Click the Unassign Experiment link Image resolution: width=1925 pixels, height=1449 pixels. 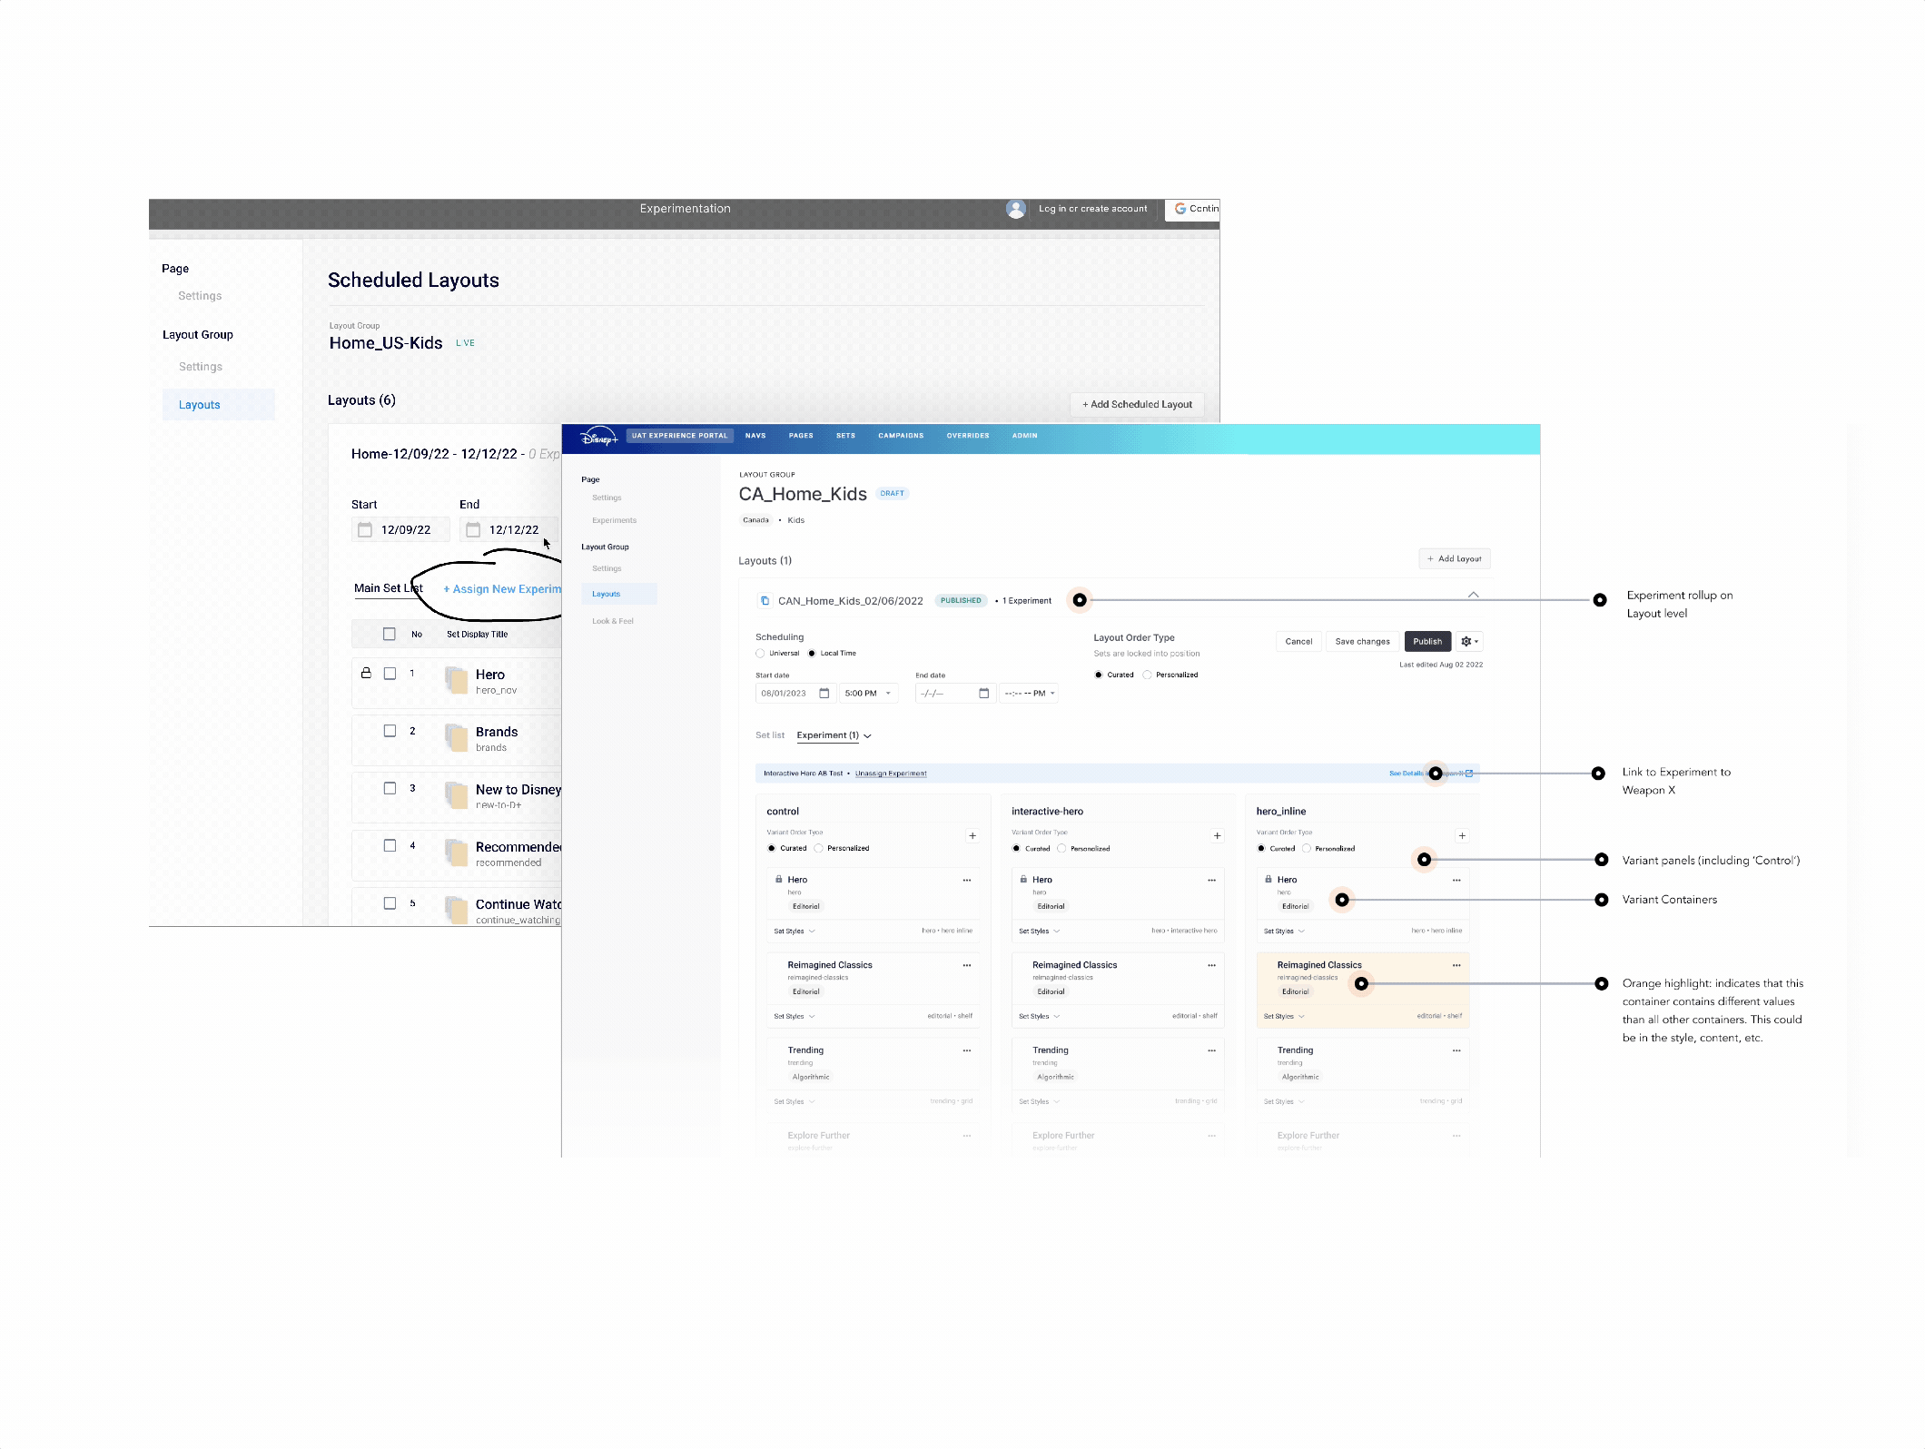[890, 774]
